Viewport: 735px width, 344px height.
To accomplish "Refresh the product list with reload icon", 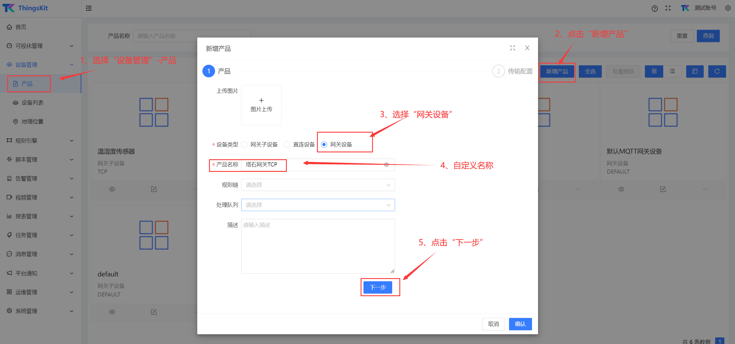I will [x=717, y=71].
